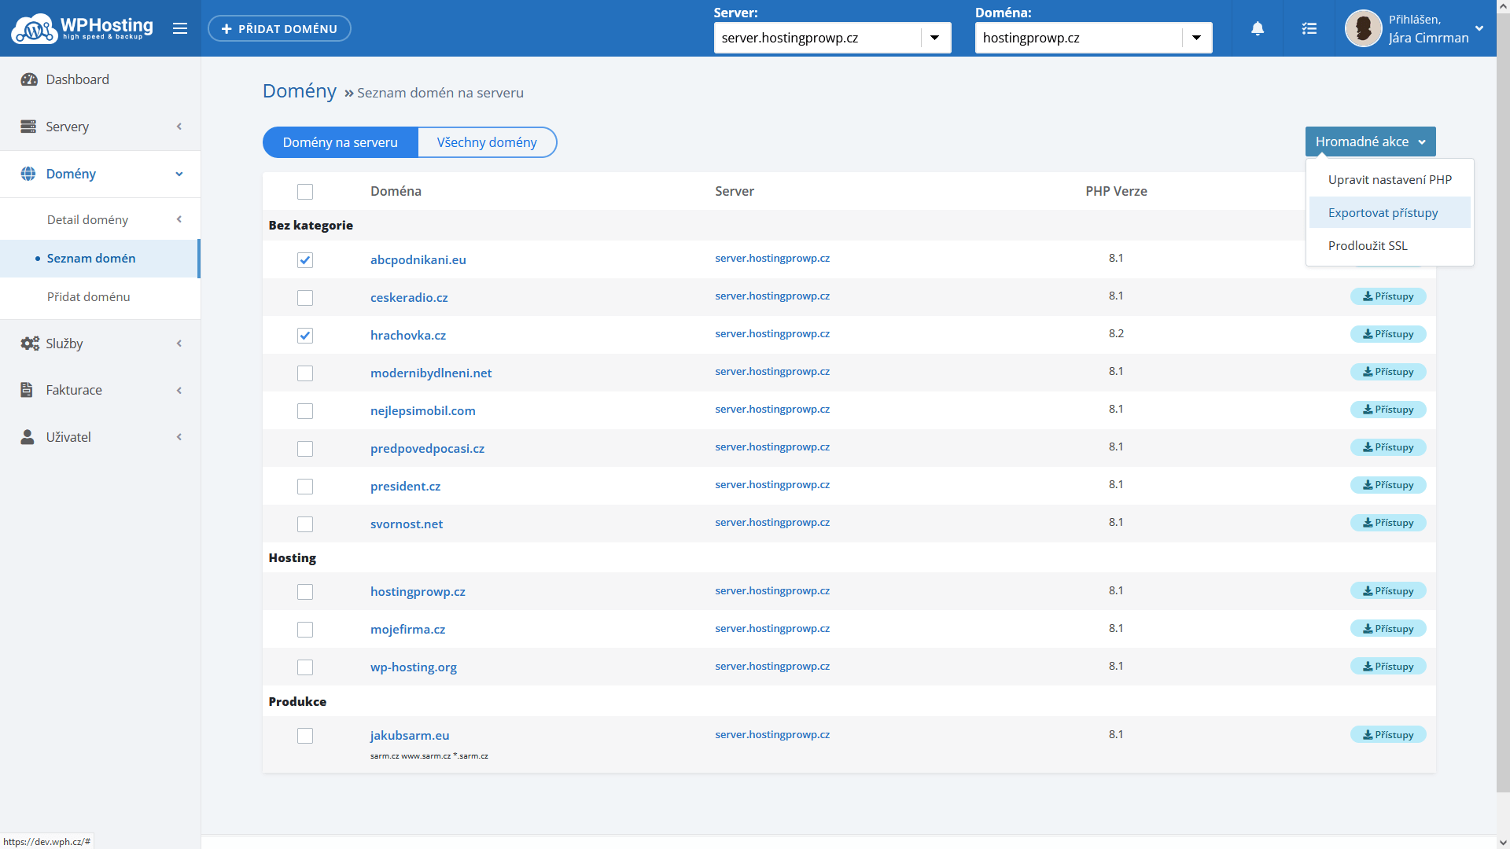Open the hrachovka.cz domain link
Screen dimensions: 1510x849
407,336
